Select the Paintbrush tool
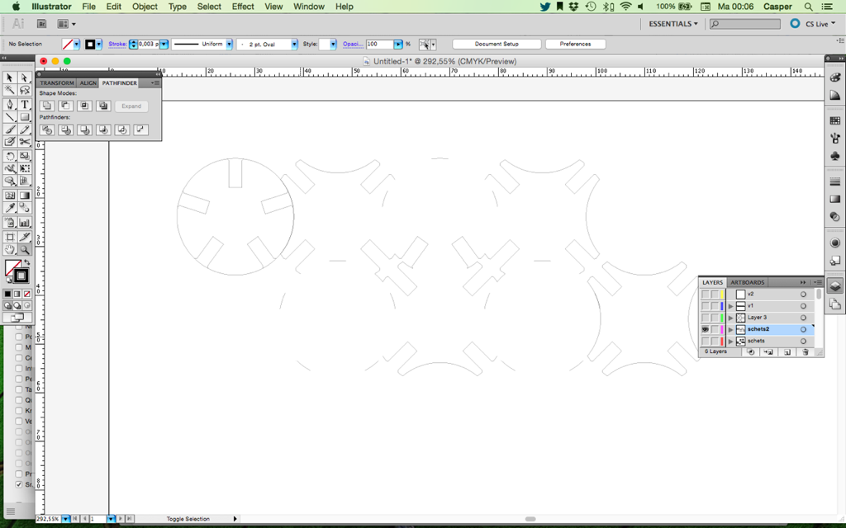The height and width of the screenshot is (528, 846). [x=9, y=130]
